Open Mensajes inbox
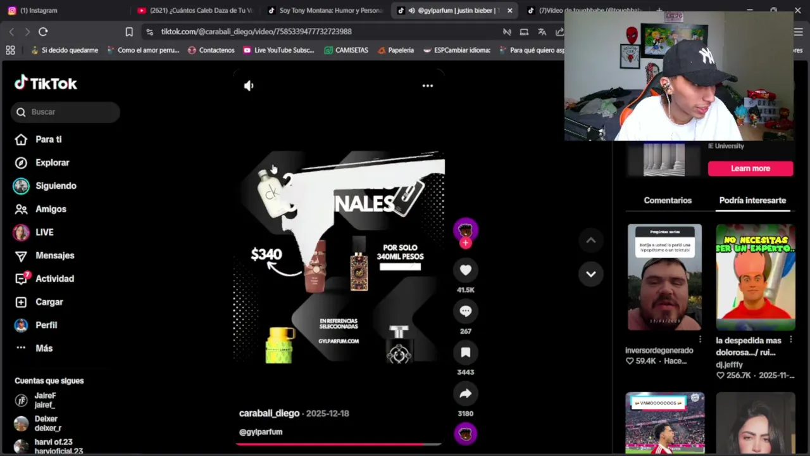Viewport: 810px width, 456px height. pos(44,255)
